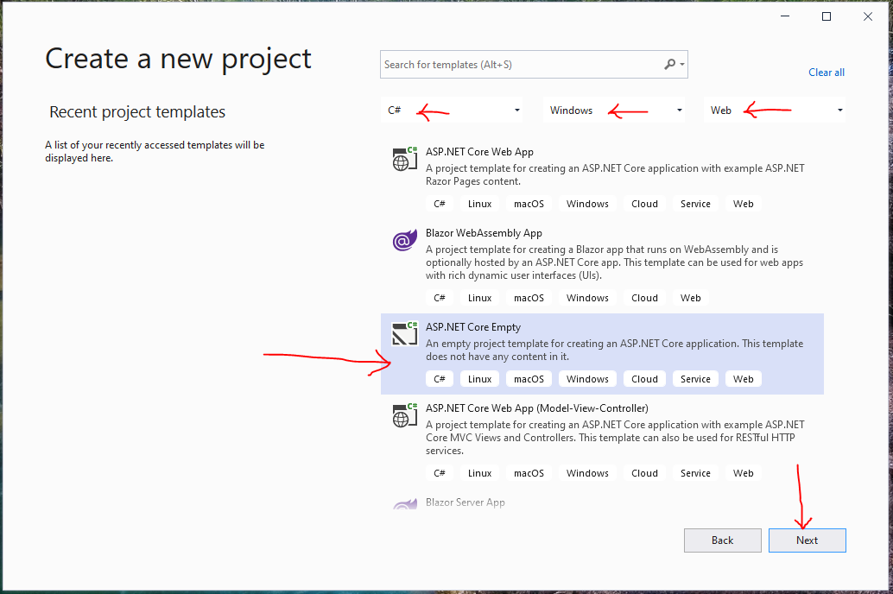Click macOS tag under the Model-View-Controller template
Screen dimensions: 893x594
pos(529,473)
